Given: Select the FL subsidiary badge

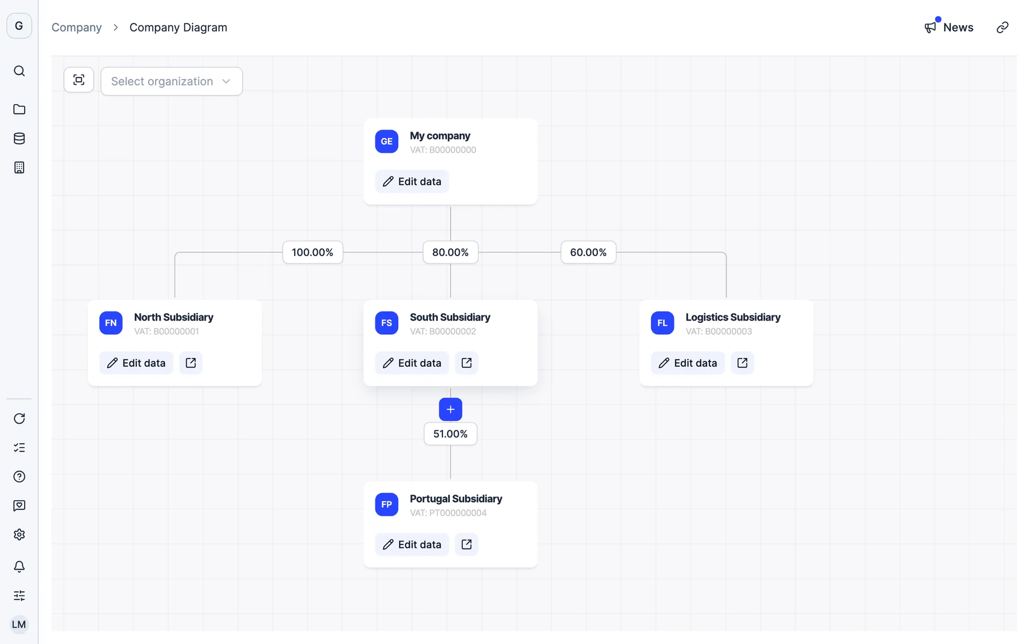Looking at the screenshot, I should 663,323.
